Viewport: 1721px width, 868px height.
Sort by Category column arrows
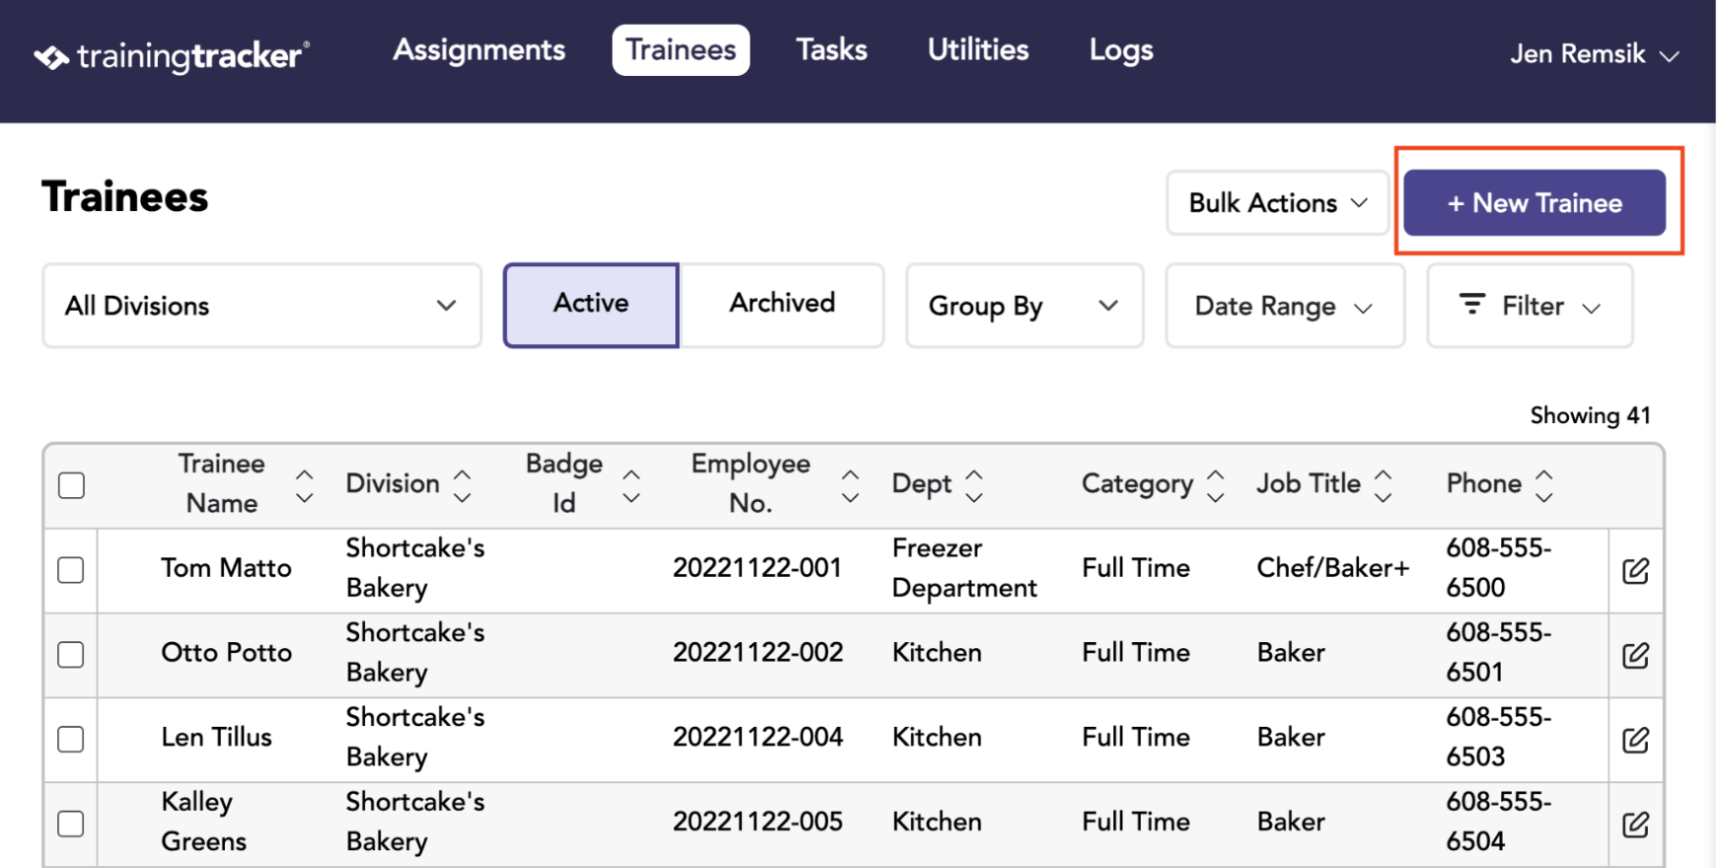click(1216, 486)
